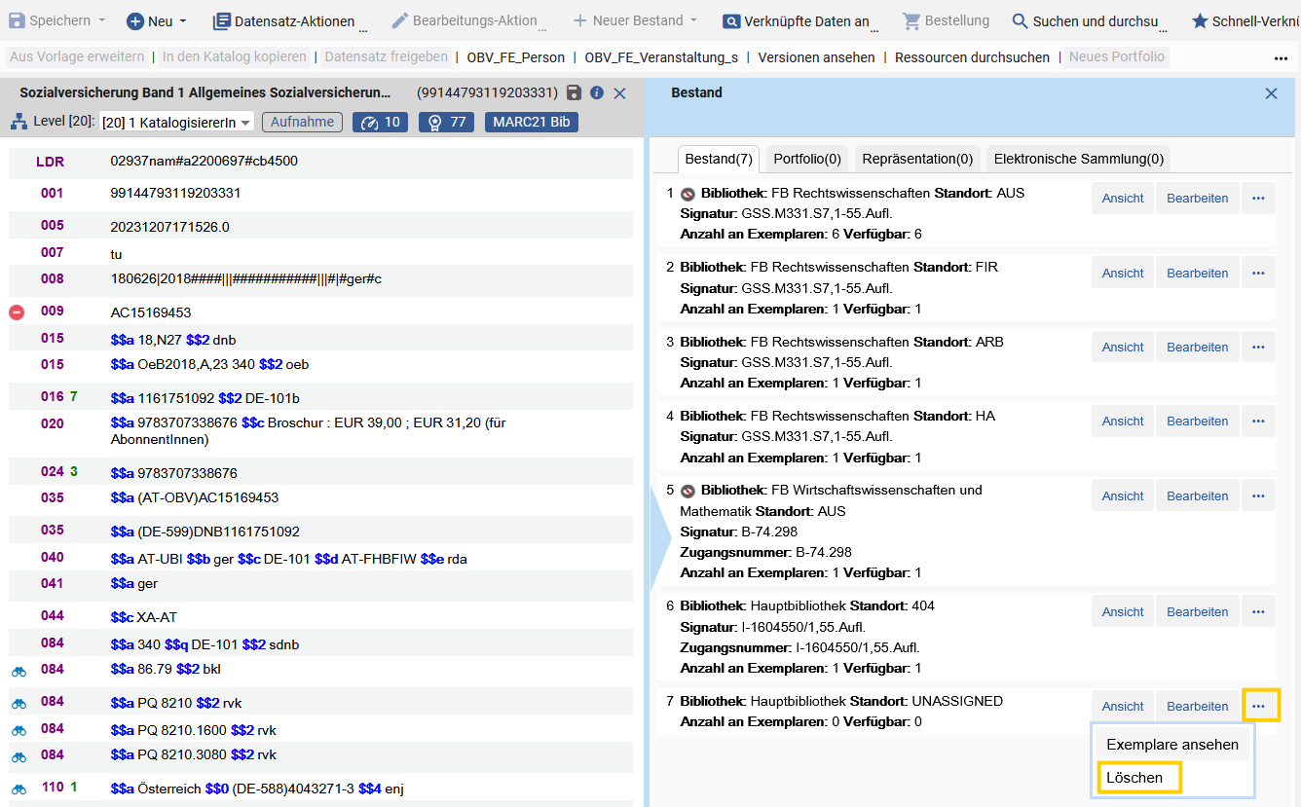This screenshot has width=1301, height=807.
Task: Click binoculars icon beside field 110
Action: pyautogui.click(x=19, y=789)
